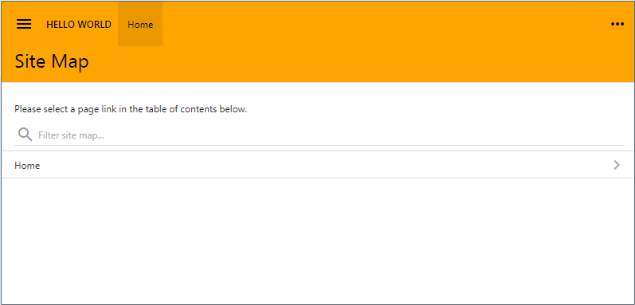The image size is (635, 305).
Task: Click the instruction text about page links
Action: (x=131, y=109)
